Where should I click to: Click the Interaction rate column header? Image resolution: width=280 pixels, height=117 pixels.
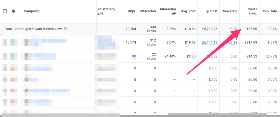pyautogui.click(x=168, y=11)
